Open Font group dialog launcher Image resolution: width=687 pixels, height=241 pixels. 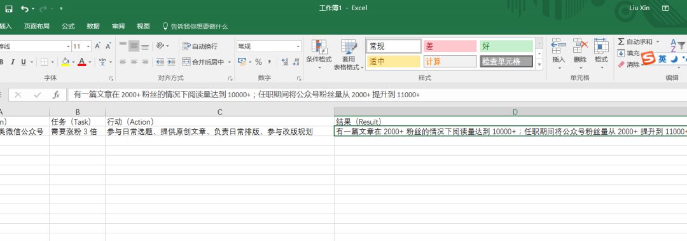coord(111,78)
